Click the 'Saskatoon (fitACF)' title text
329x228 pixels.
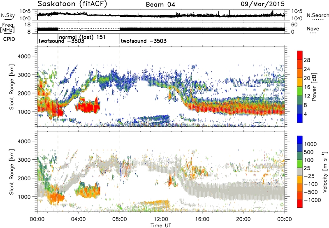point(72,4)
